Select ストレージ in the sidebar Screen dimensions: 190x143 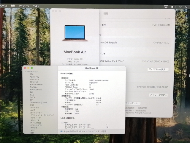pyautogui.click(x=35, y=120)
